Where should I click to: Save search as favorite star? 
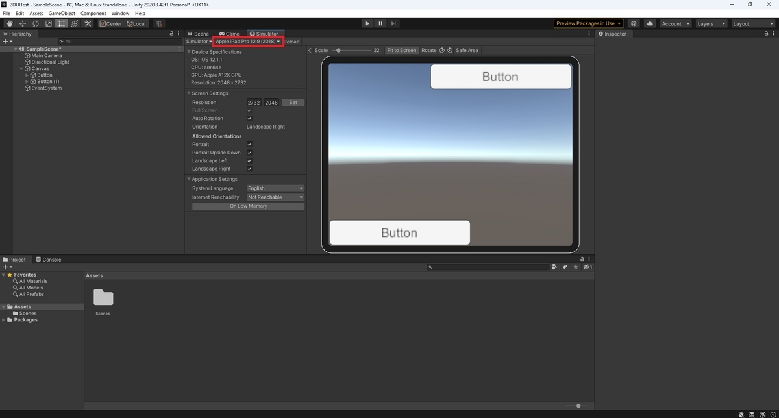point(575,267)
